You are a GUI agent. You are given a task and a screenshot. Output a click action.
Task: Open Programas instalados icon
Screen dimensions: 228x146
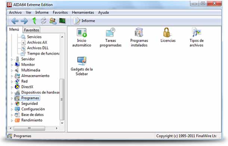[x=139, y=37]
